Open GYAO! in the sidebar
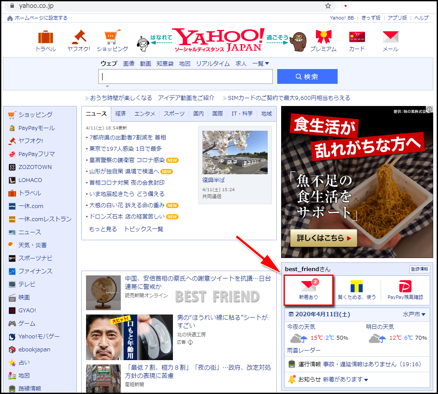 pyautogui.click(x=27, y=310)
